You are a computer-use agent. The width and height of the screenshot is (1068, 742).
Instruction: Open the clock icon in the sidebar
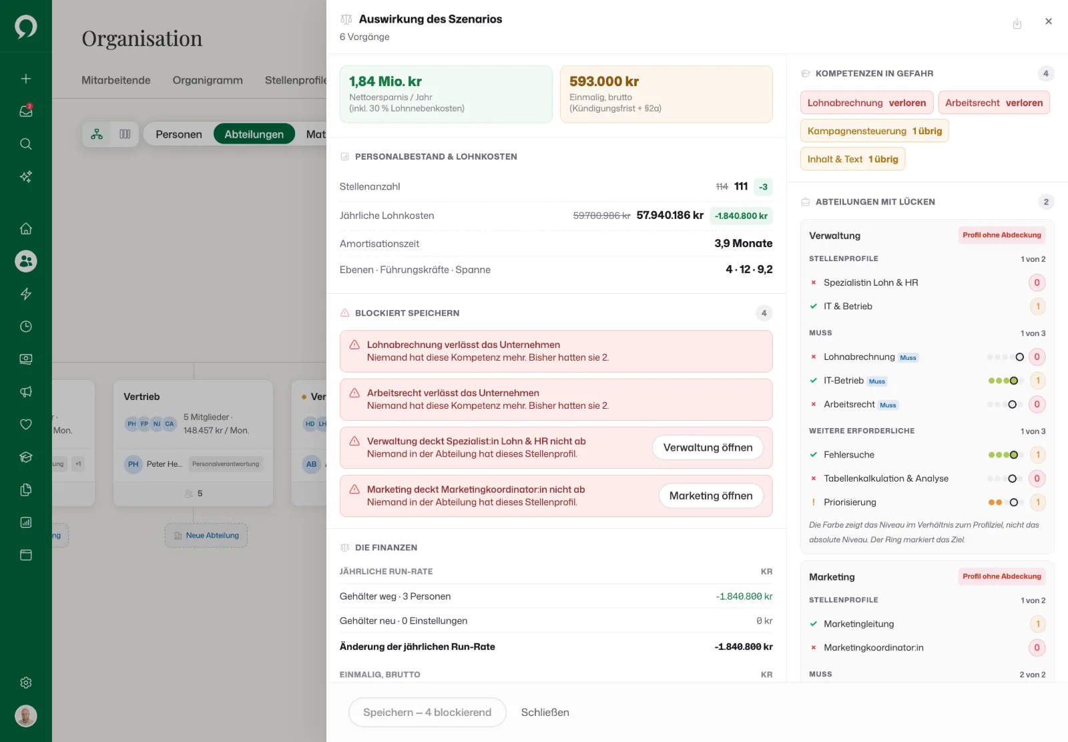(26, 327)
